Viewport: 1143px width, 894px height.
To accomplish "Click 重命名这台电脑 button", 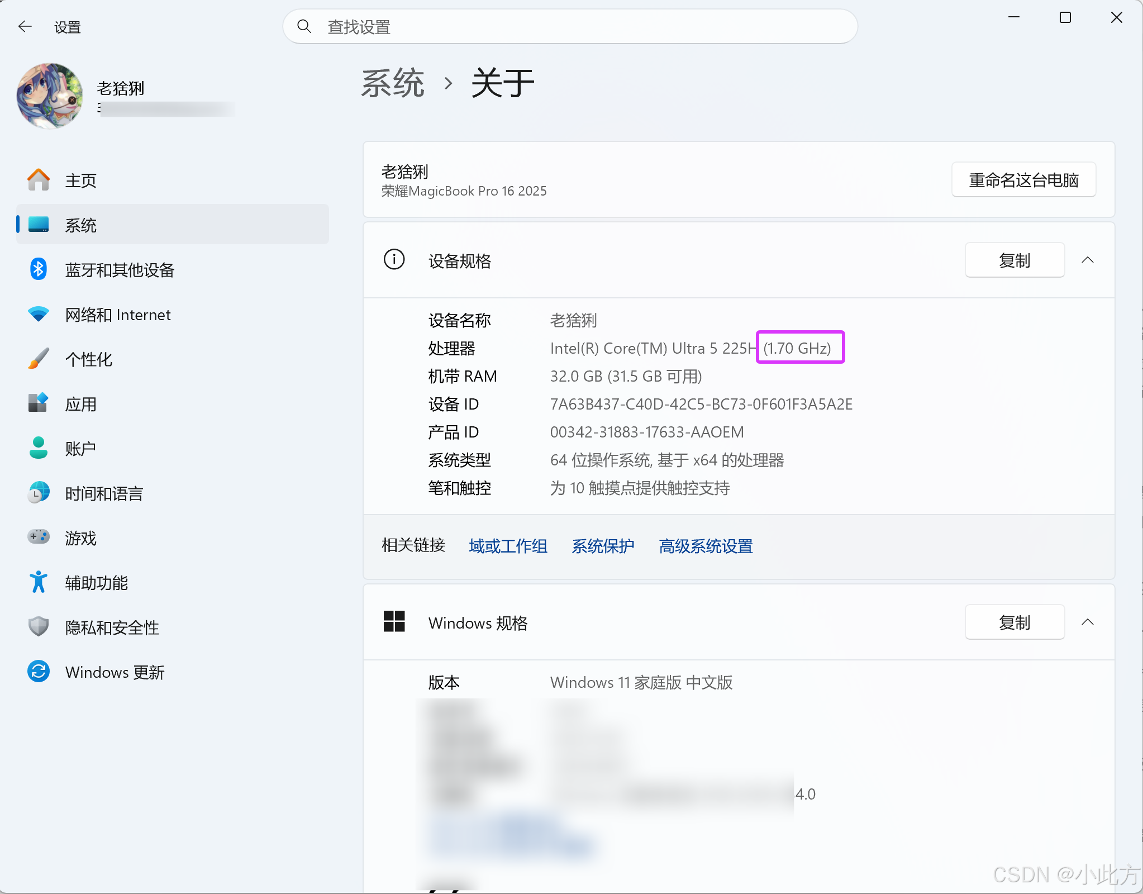I will point(1023,180).
